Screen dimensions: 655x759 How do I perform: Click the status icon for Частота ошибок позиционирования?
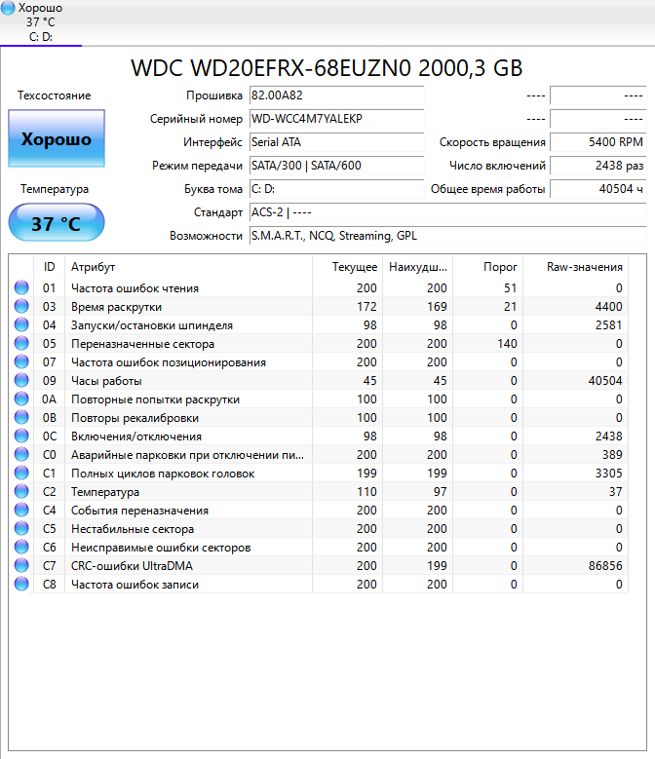(x=21, y=361)
